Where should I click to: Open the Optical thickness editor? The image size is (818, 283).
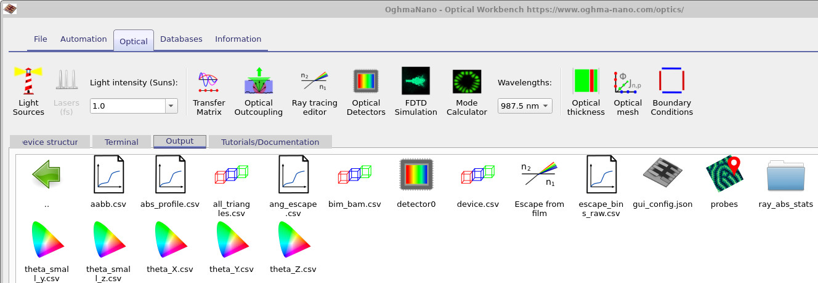(586, 91)
